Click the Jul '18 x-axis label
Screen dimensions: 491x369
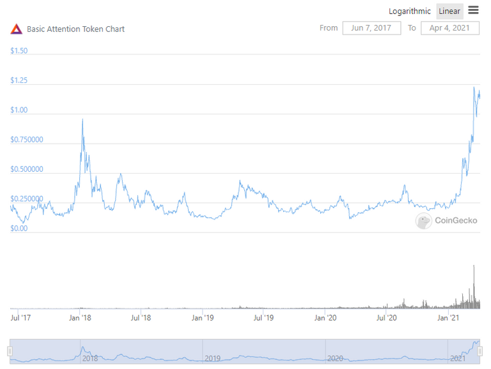coord(141,318)
